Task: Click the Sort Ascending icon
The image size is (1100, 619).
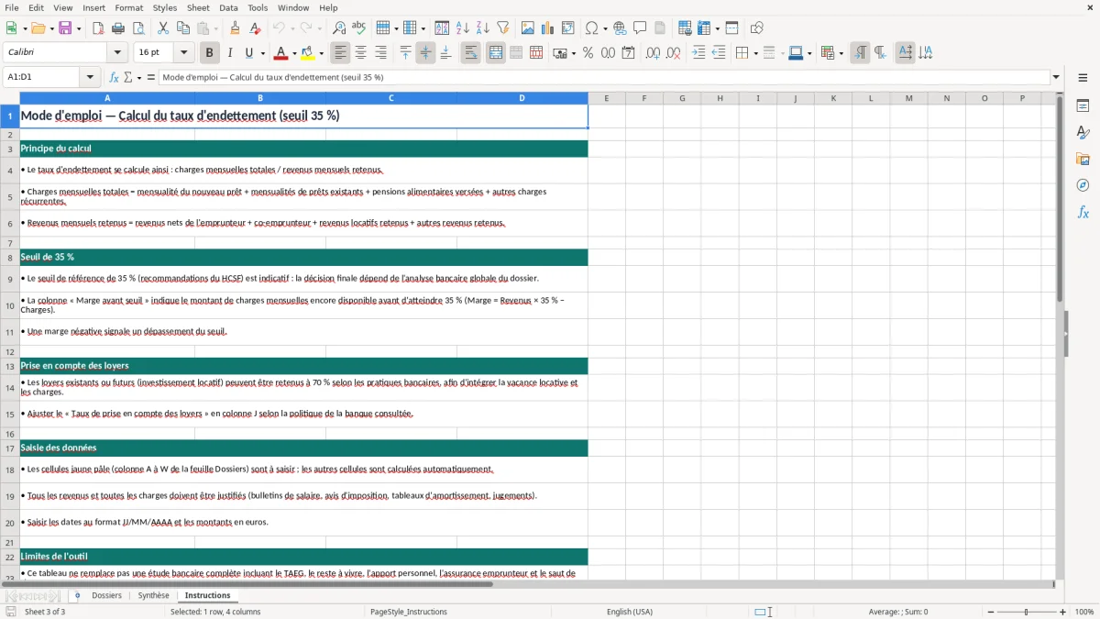Action: coord(463,28)
